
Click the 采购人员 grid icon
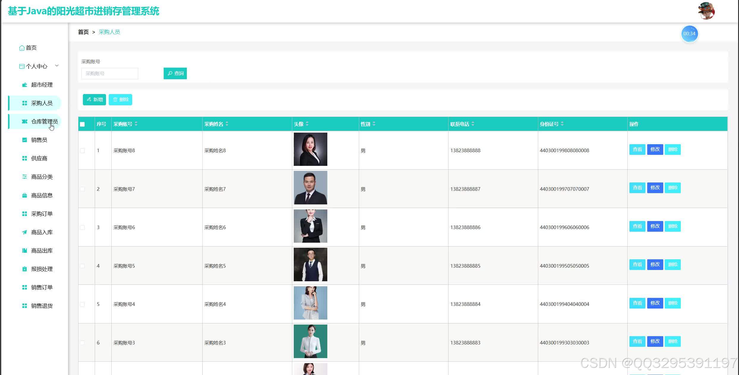click(x=25, y=103)
